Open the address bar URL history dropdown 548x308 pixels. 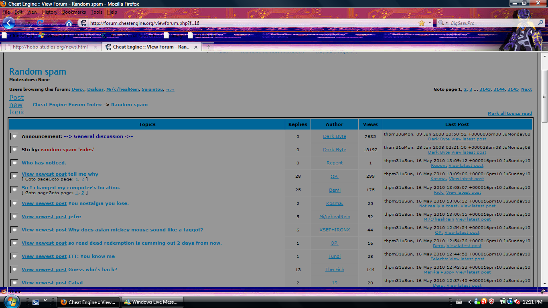click(x=430, y=23)
